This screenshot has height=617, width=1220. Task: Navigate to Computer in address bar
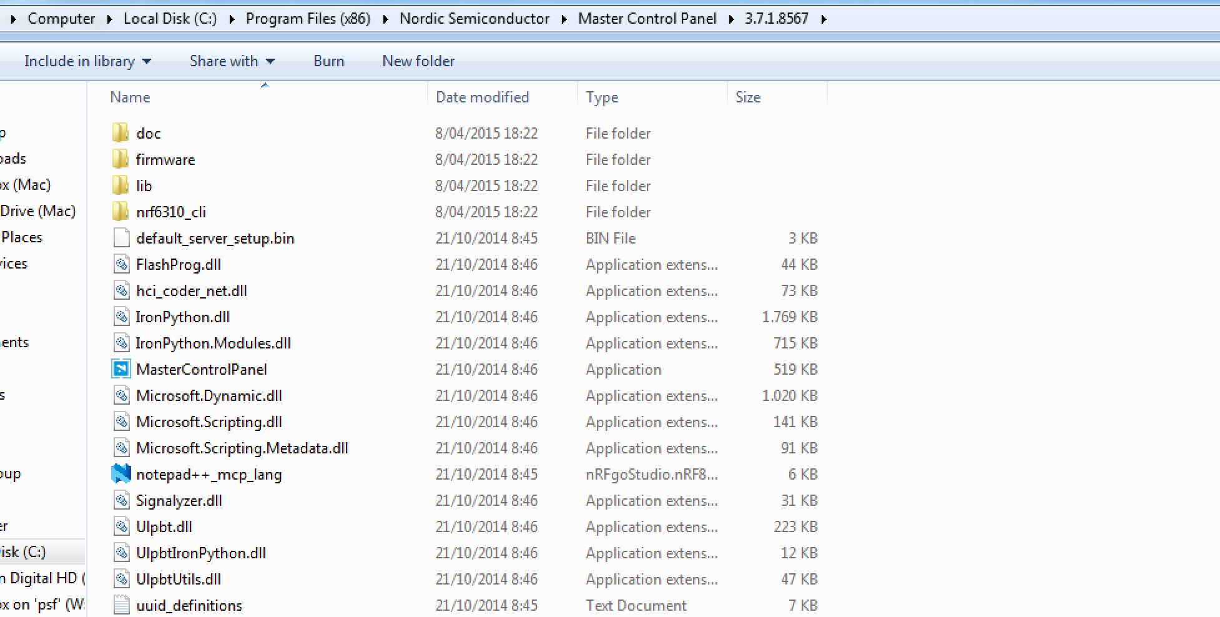[x=61, y=19]
